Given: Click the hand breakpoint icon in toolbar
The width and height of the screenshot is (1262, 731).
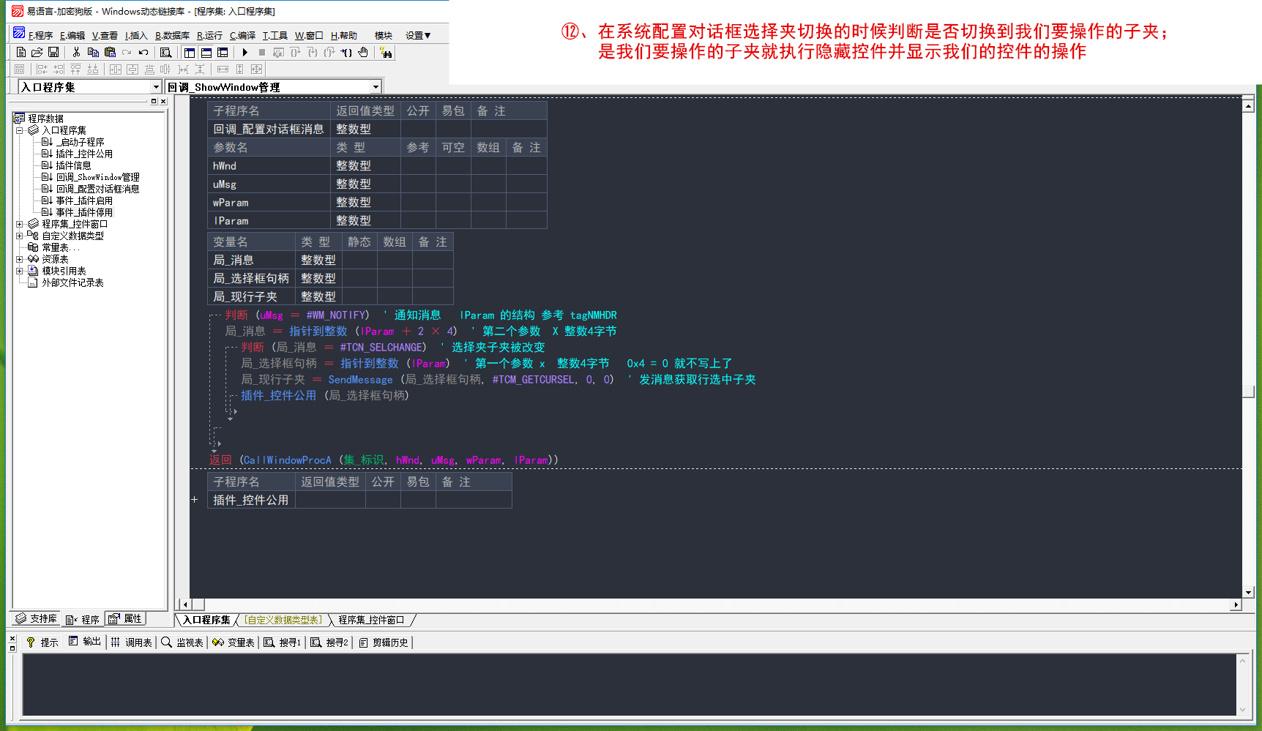Looking at the screenshot, I should [x=363, y=53].
